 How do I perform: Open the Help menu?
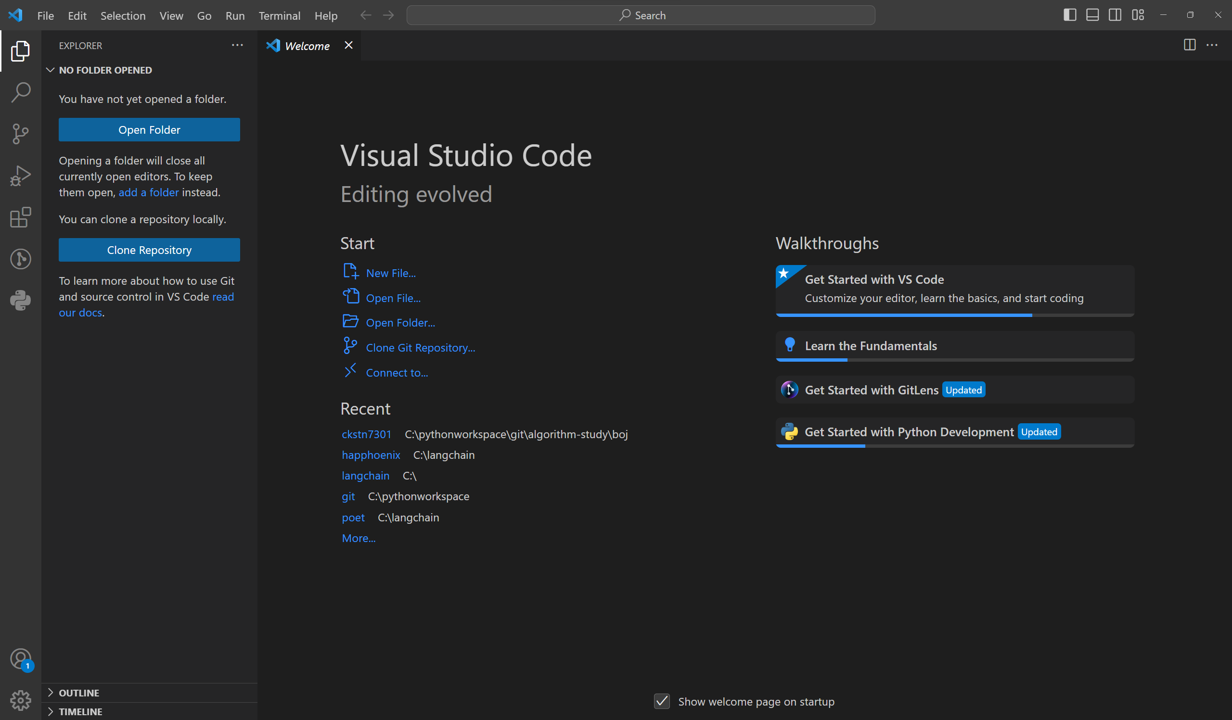326,15
